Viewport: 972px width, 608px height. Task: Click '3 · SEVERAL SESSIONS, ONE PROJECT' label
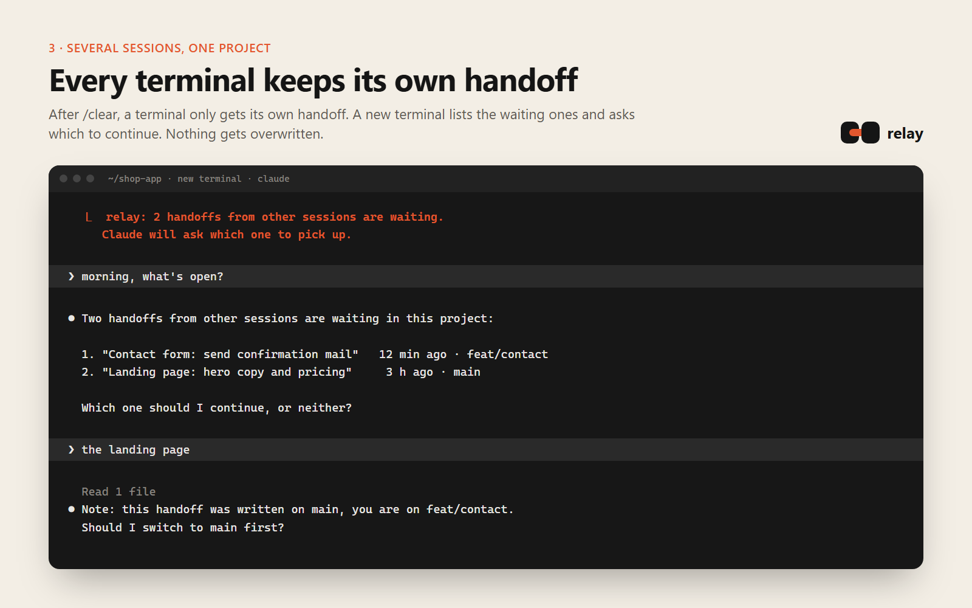tap(160, 48)
